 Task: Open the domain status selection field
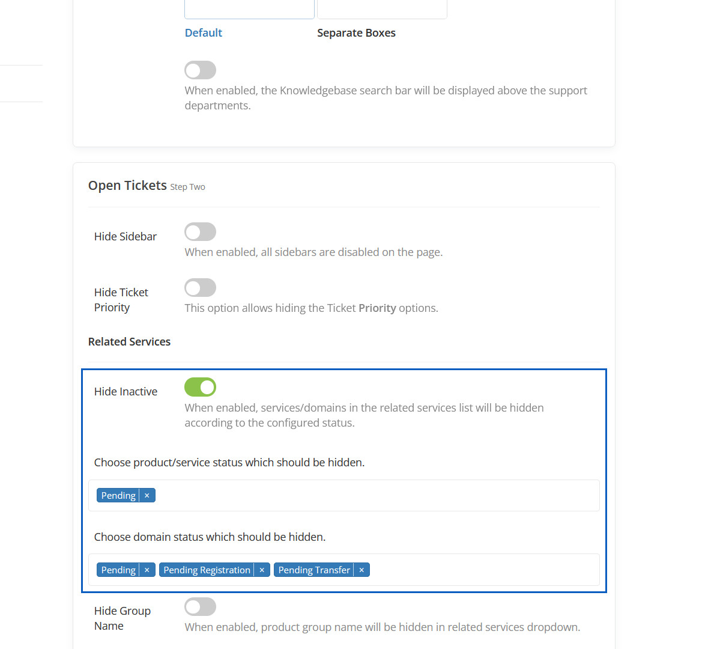[480, 570]
